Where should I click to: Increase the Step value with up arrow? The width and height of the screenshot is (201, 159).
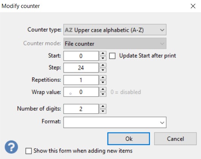(x=103, y=65)
